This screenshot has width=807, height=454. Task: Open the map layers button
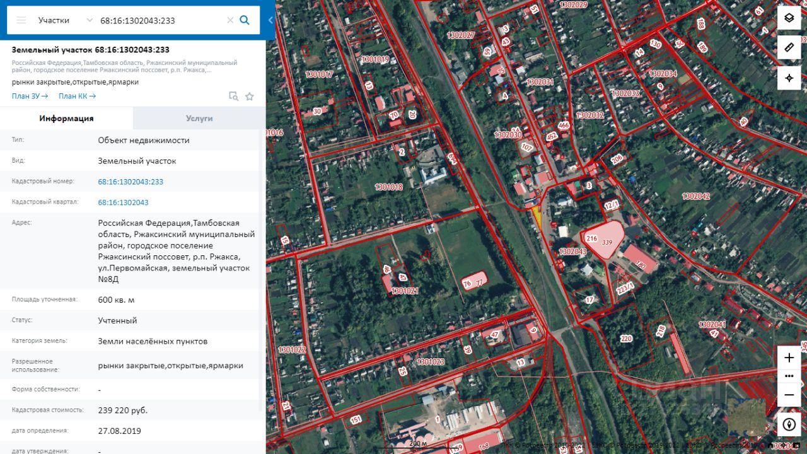789,18
